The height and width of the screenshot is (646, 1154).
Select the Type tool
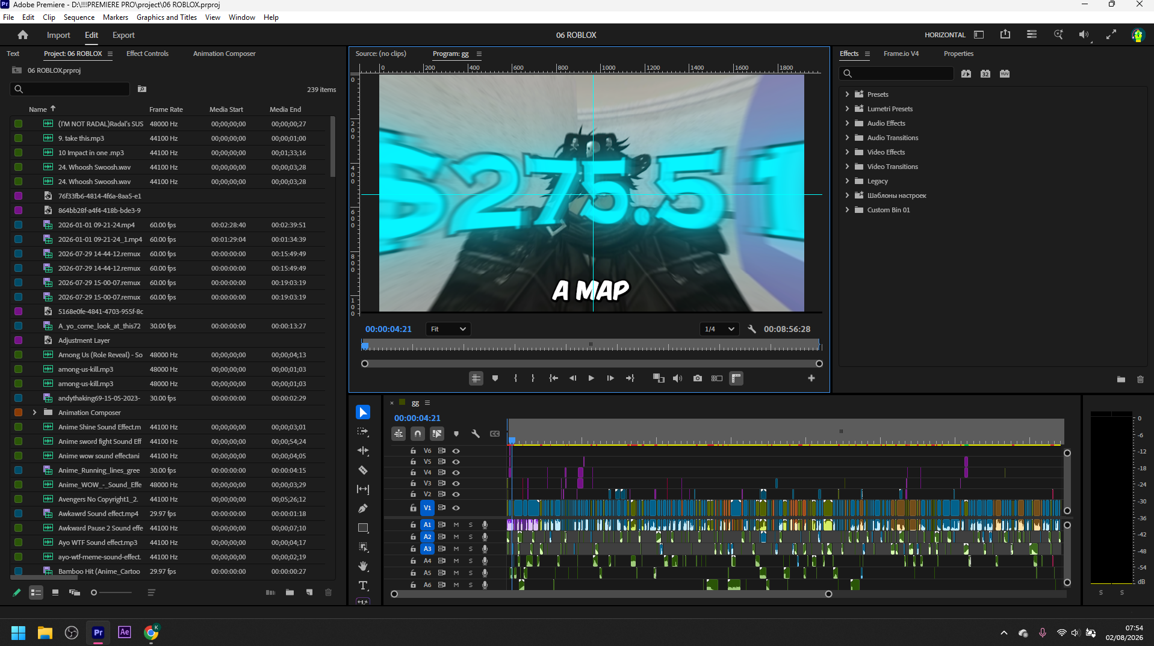363,585
